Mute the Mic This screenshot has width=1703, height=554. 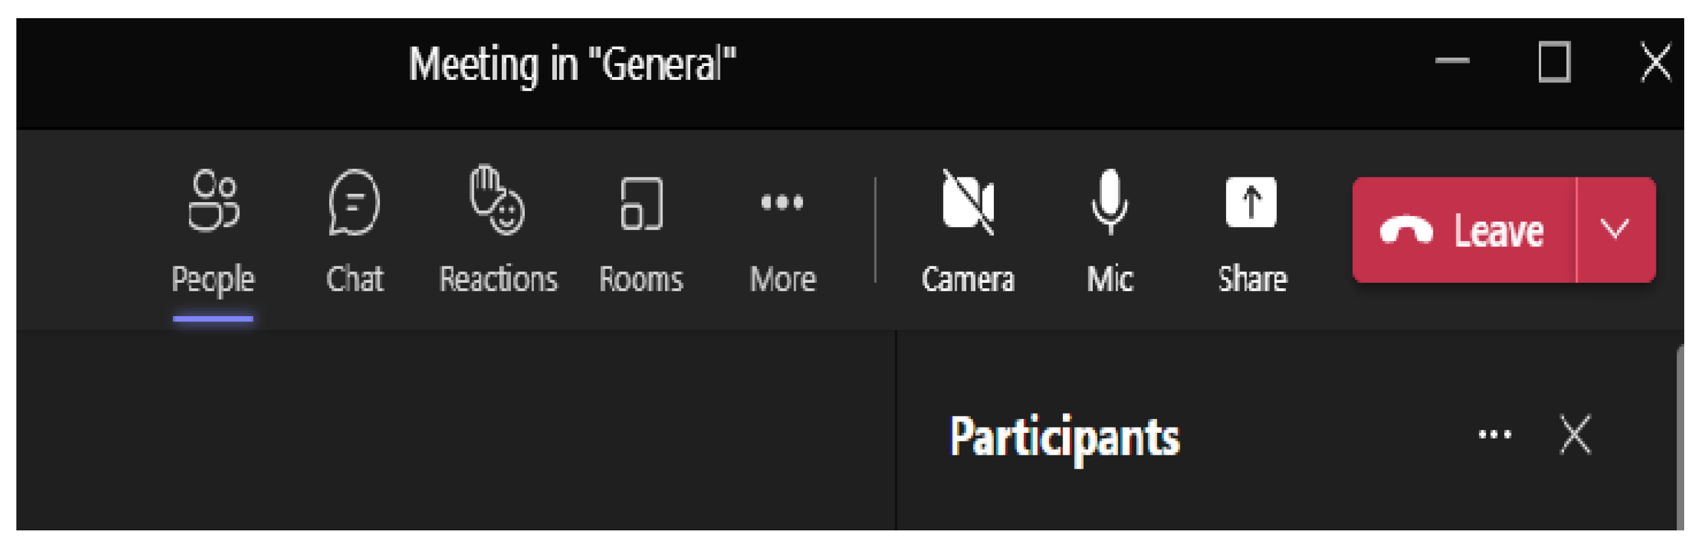point(1109,231)
